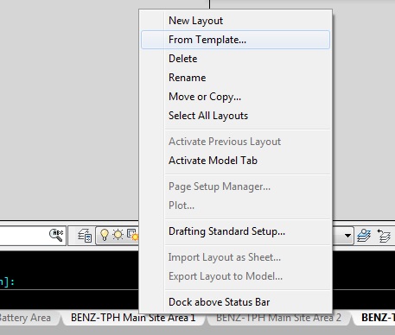
Task: Click the text search input field
Action: [x=23, y=236]
